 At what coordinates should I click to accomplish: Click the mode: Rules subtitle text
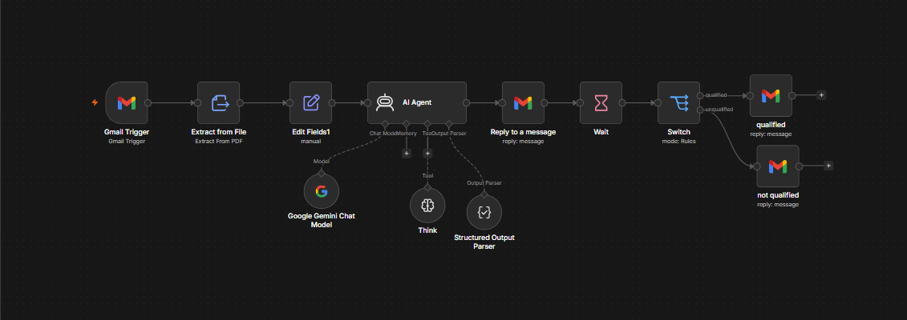(679, 142)
